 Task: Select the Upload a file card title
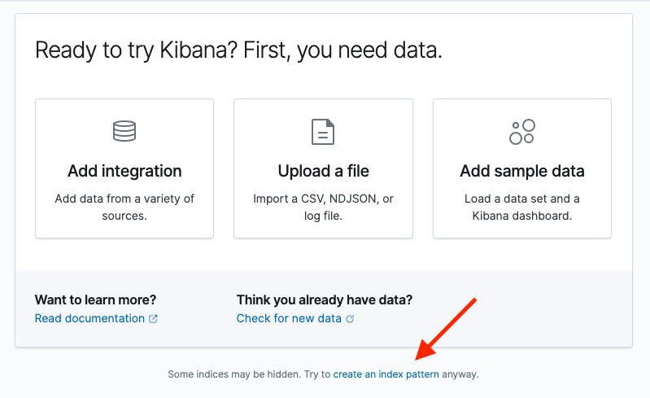tap(323, 171)
